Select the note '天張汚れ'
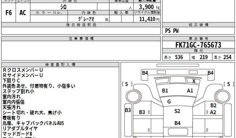The width and height of the screenshot is (236, 138). (x=12, y=107)
